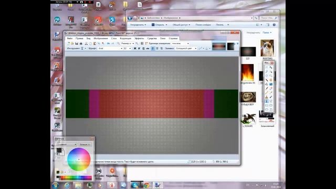Click the More button in Colors window

pyautogui.click(x=85, y=144)
